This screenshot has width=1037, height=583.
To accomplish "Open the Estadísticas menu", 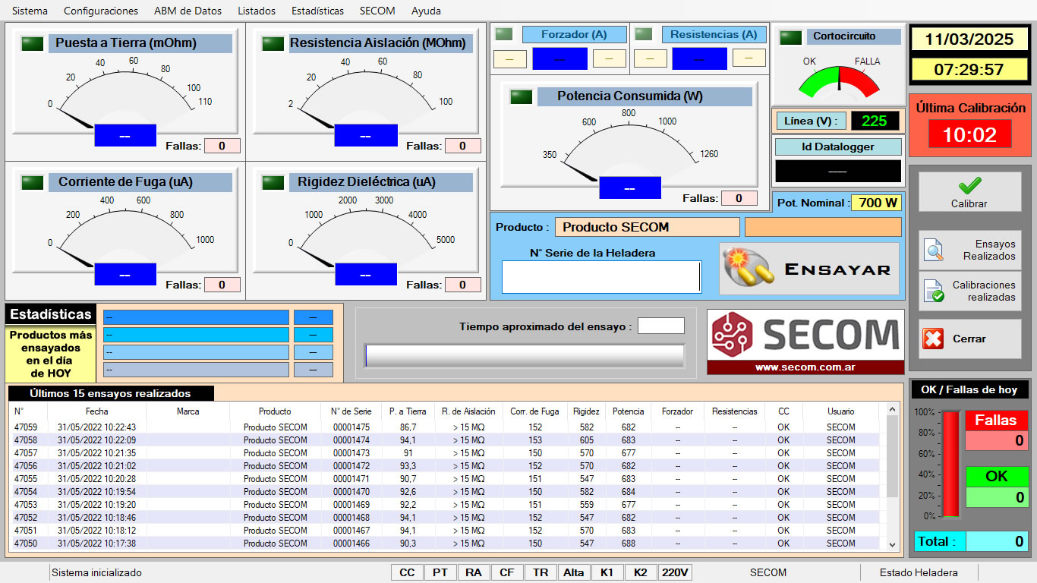I will click(x=317, y=11).
